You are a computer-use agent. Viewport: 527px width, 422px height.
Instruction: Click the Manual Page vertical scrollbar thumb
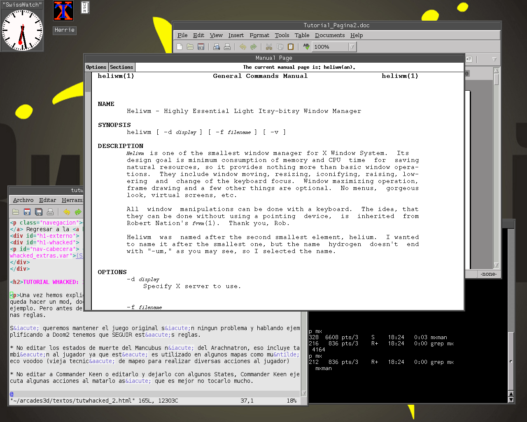pyautogui.click(x=88, y=82)
